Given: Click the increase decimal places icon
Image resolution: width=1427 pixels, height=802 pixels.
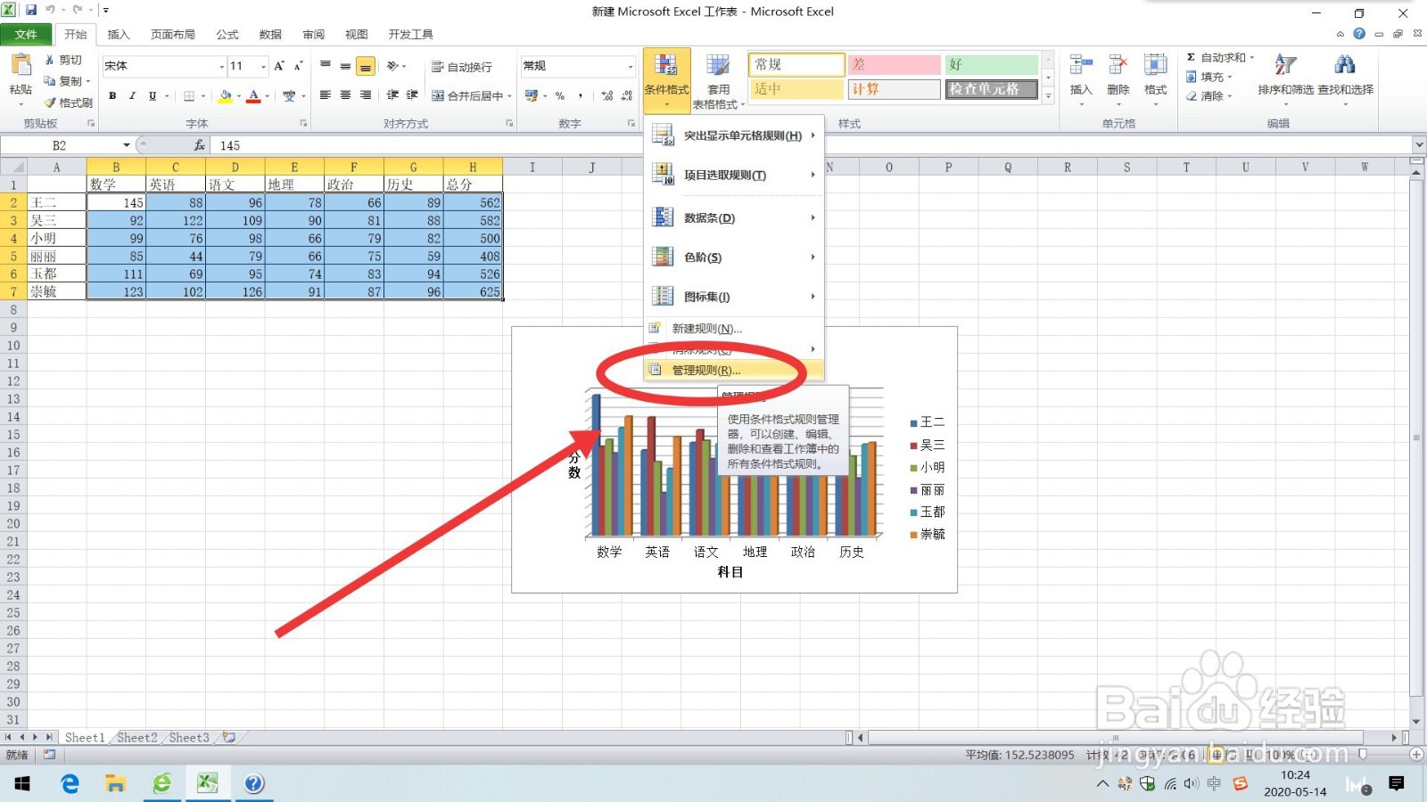Looking at the screenshot, I should coord(606,95).
